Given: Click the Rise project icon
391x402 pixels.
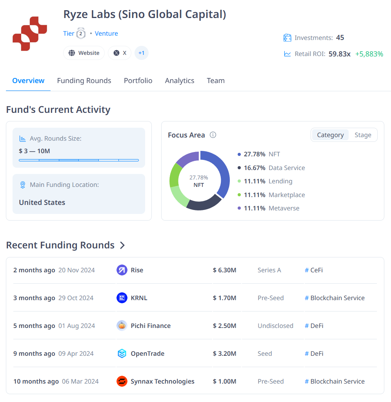Looking at the screenshot, I should (x=122, y=270).
